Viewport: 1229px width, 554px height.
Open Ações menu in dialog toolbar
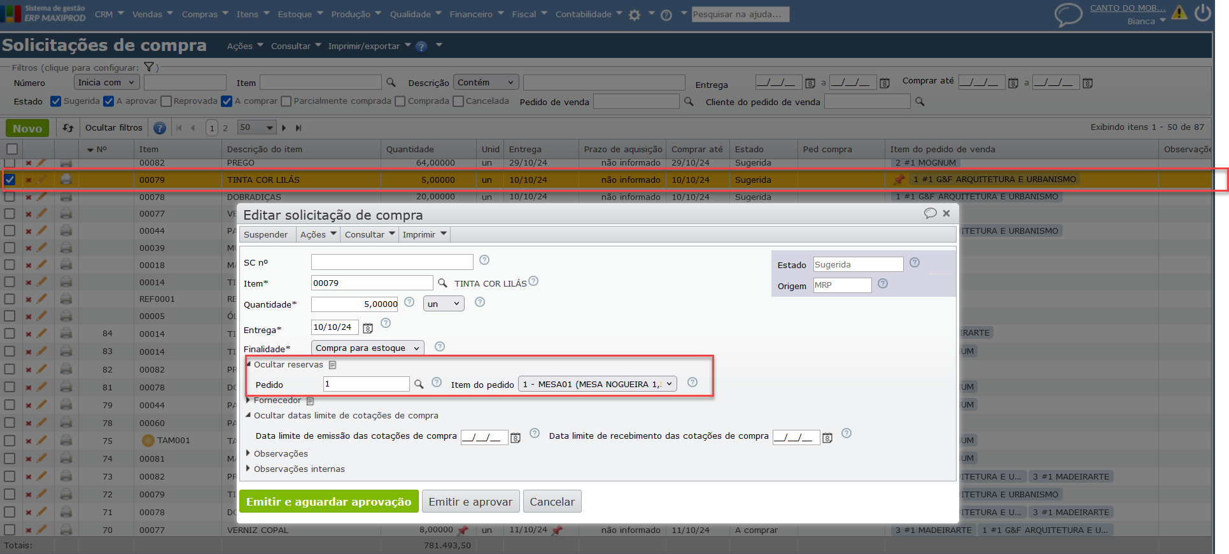[x=318, y=234]
